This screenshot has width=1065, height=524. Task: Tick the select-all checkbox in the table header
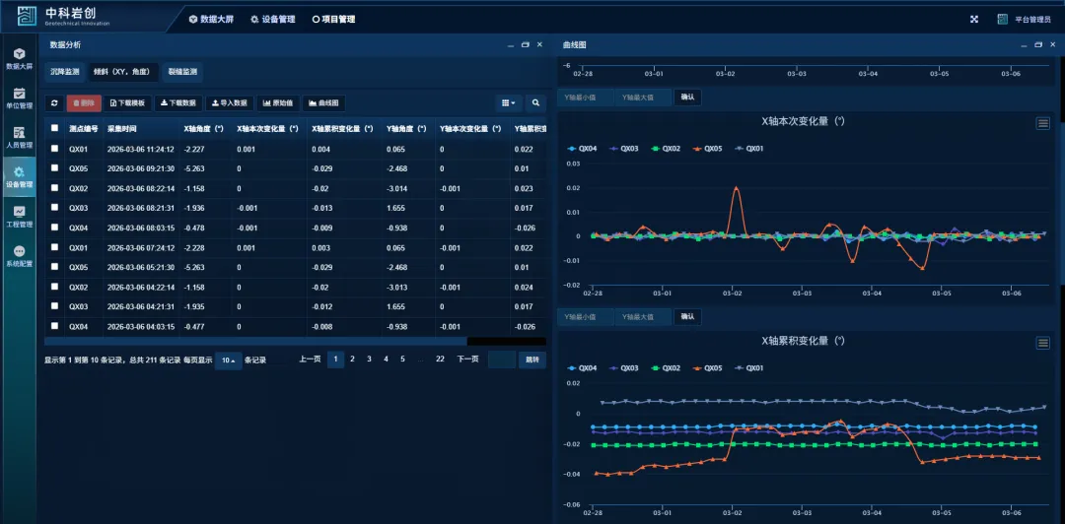pyautogui.click(x=54, y=128)
